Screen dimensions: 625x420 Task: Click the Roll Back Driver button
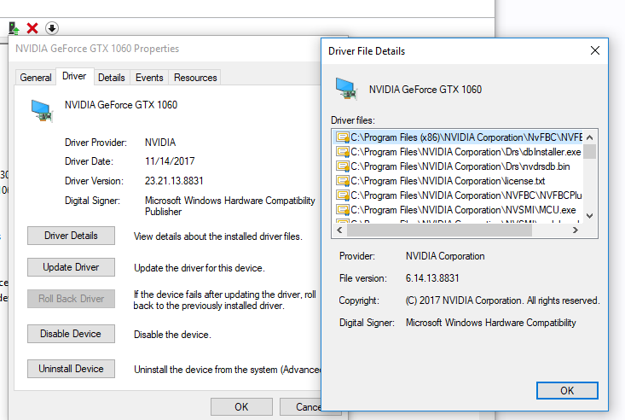coord(71,299)
